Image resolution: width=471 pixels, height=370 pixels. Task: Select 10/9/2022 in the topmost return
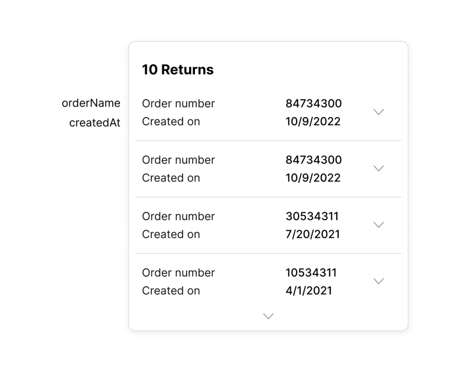coord(313,121)
